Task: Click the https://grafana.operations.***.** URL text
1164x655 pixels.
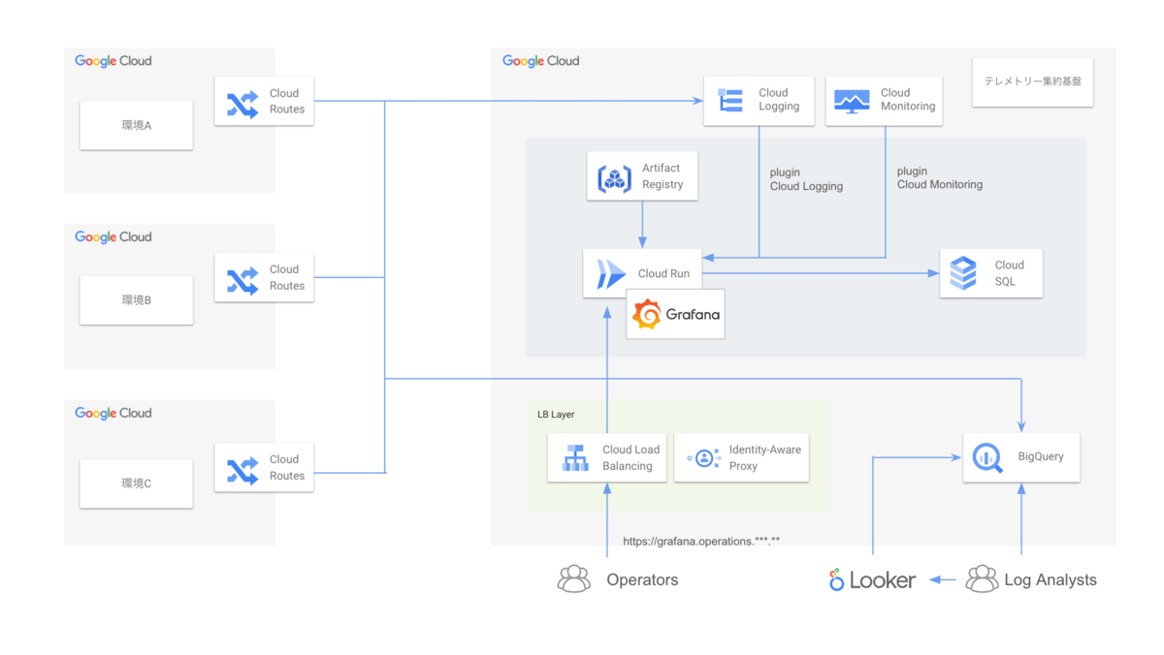Action: (x=701, y=542)
